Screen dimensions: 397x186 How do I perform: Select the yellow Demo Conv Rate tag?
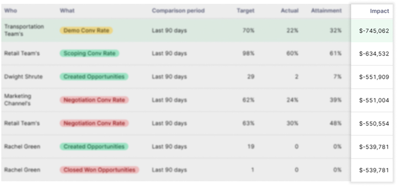tap(86, 31)
